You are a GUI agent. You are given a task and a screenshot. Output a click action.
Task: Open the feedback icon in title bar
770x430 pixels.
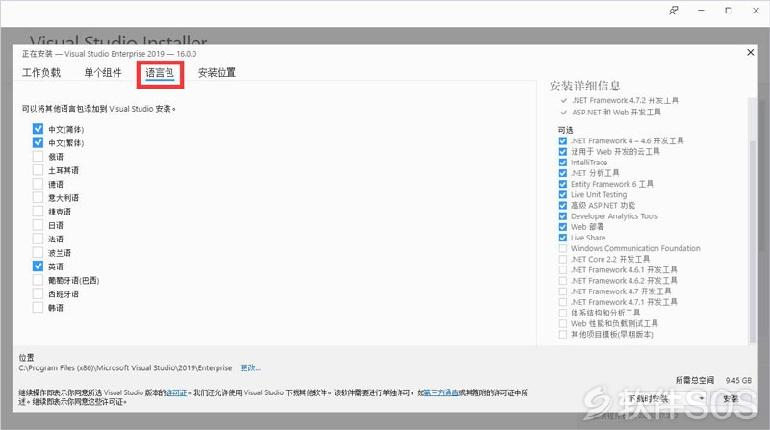coord(673,11)
